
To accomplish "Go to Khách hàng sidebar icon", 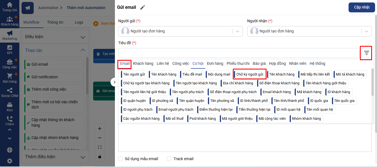I will [10, 21].
